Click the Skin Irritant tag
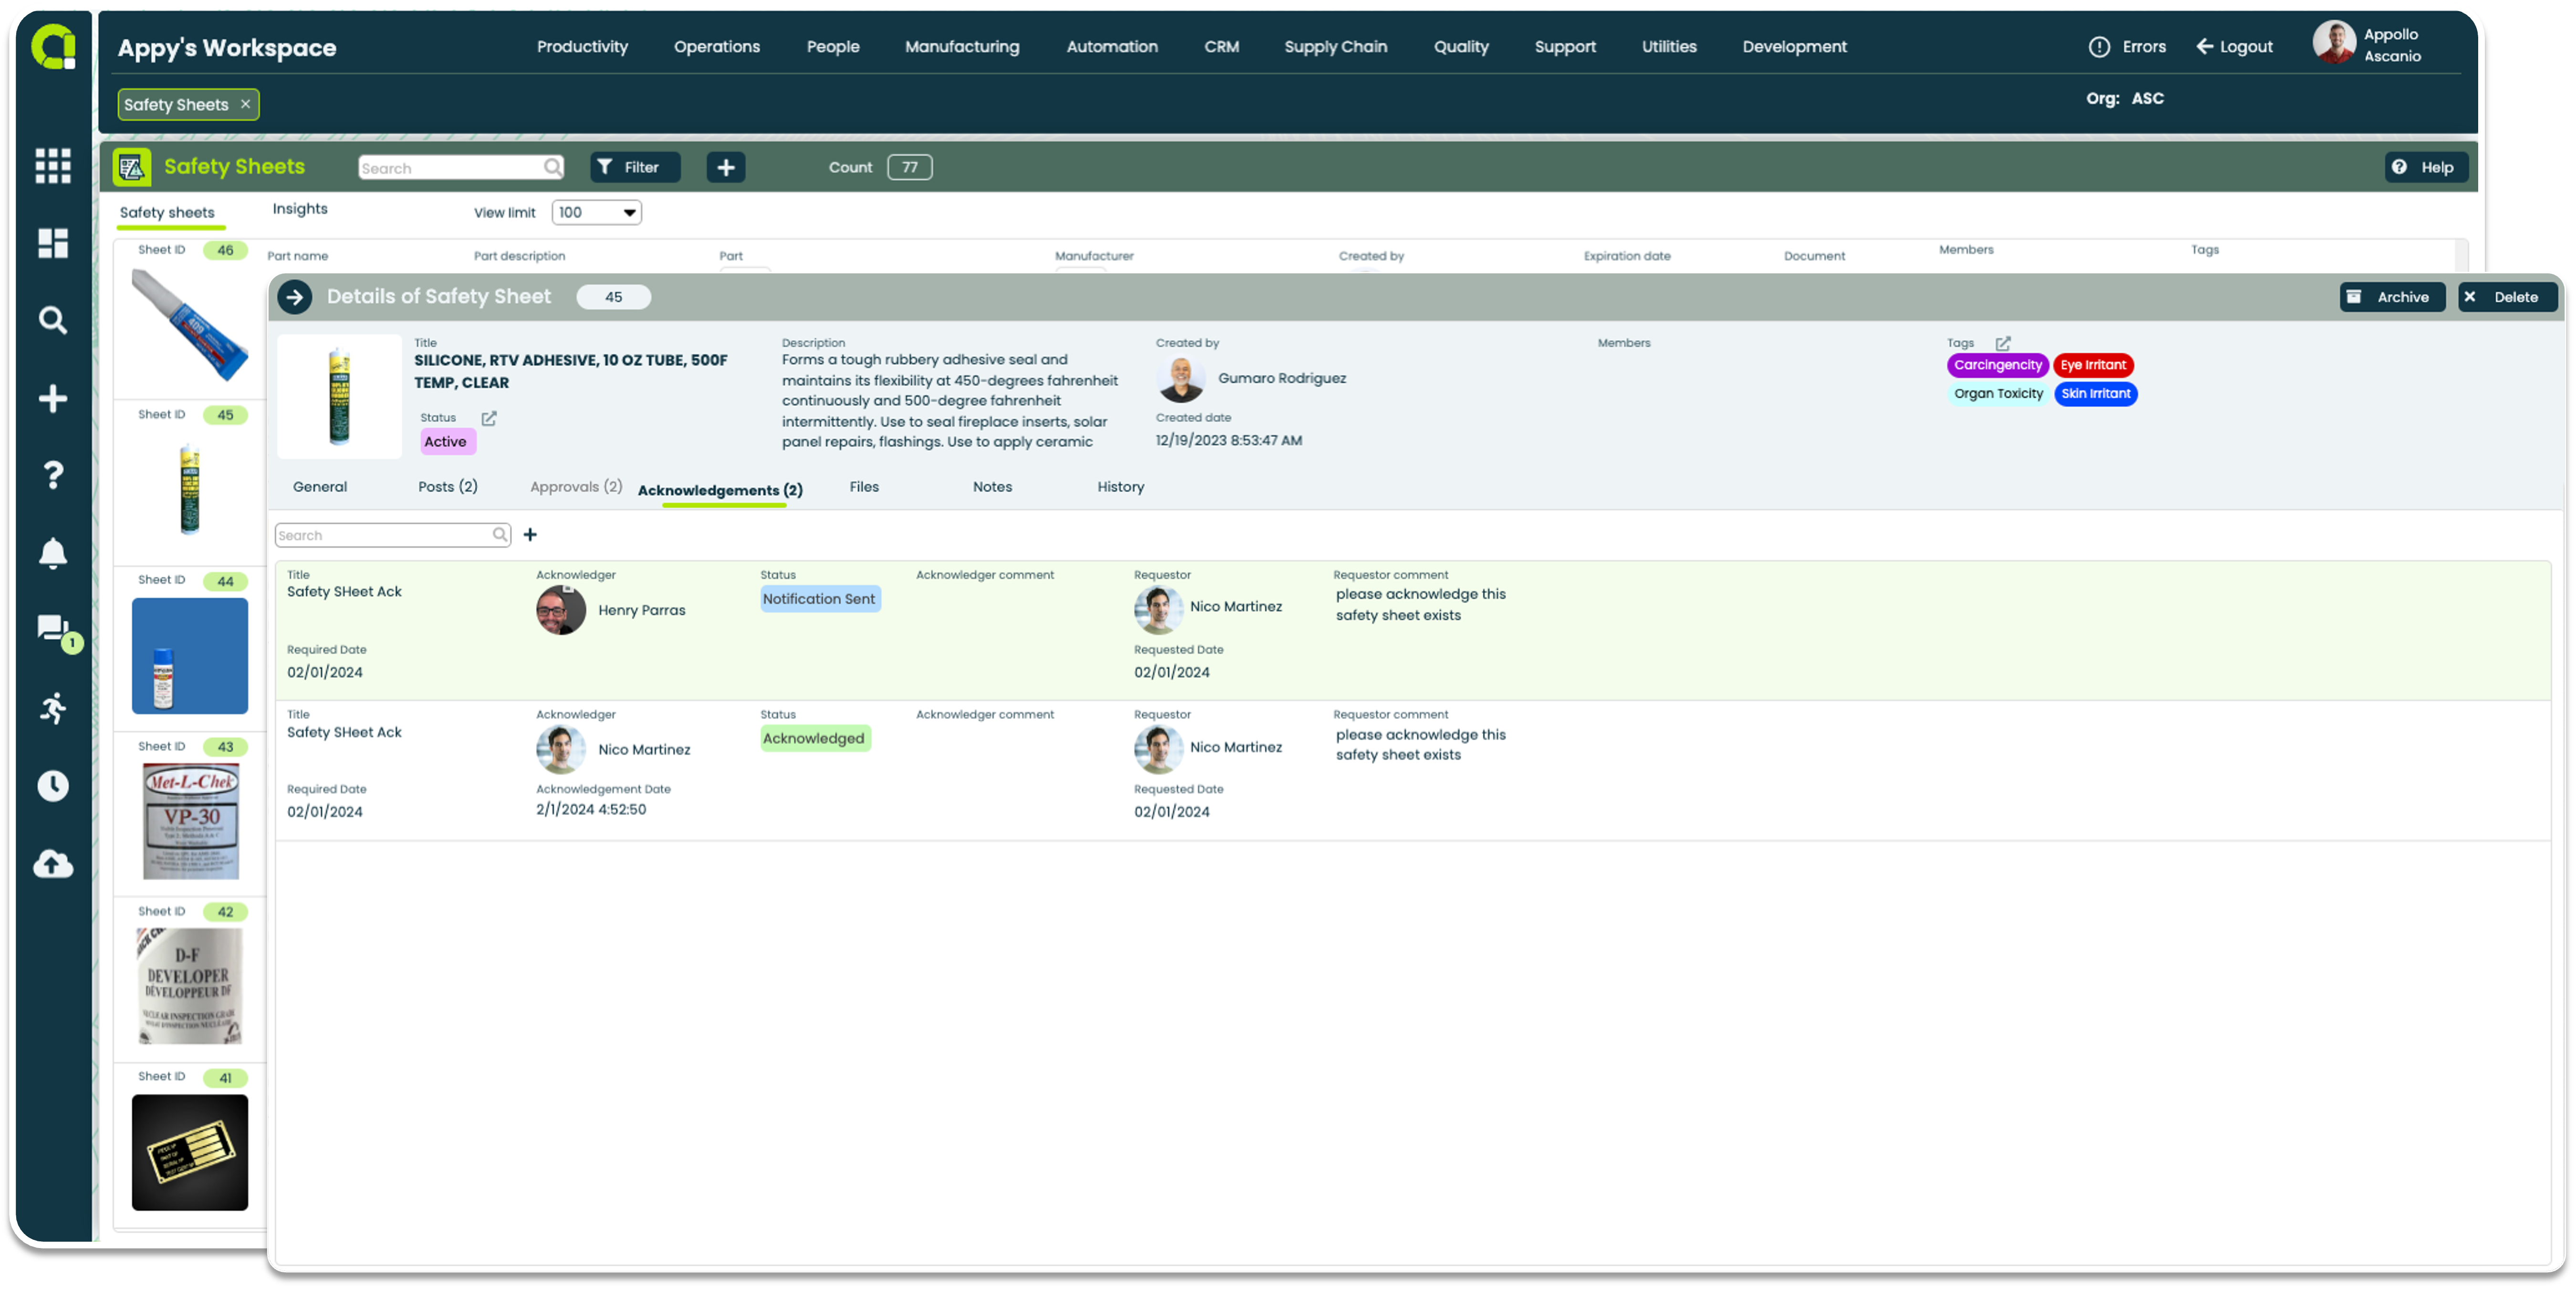 coord(2095,394)
